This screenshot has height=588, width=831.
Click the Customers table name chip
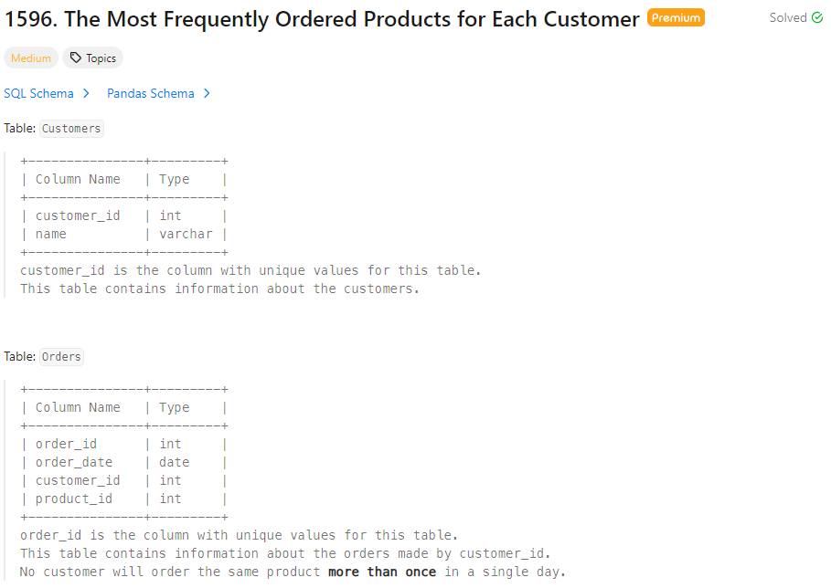pyautogui.click(x=71, y=129)
